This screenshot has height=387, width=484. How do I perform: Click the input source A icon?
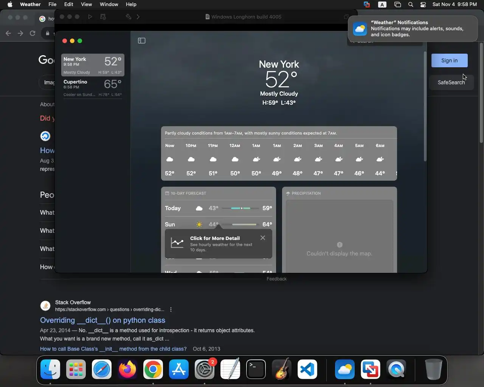(x=382, y=5)
